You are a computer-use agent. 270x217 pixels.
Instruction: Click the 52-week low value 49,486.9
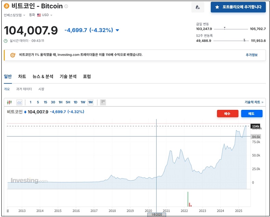204,41
